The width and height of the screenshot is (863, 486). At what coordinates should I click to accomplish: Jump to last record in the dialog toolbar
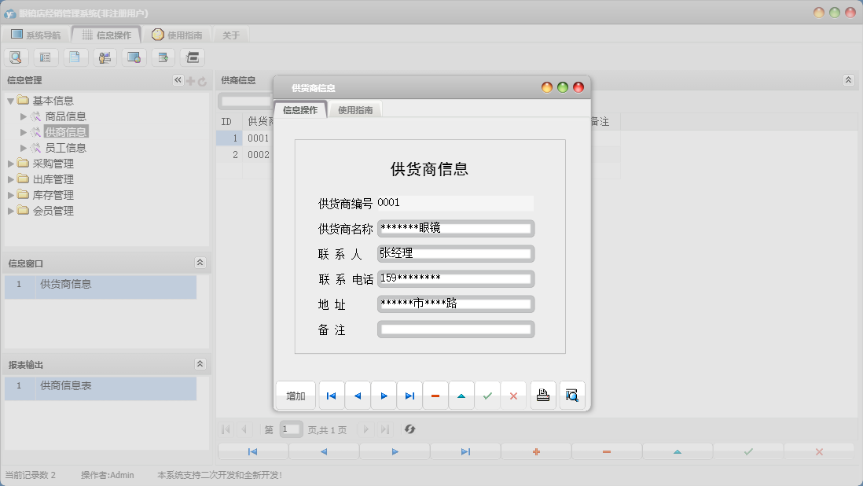409,396
